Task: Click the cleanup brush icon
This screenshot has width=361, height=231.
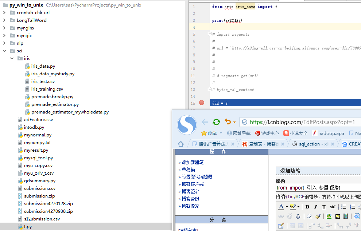Action: point(318,216)
